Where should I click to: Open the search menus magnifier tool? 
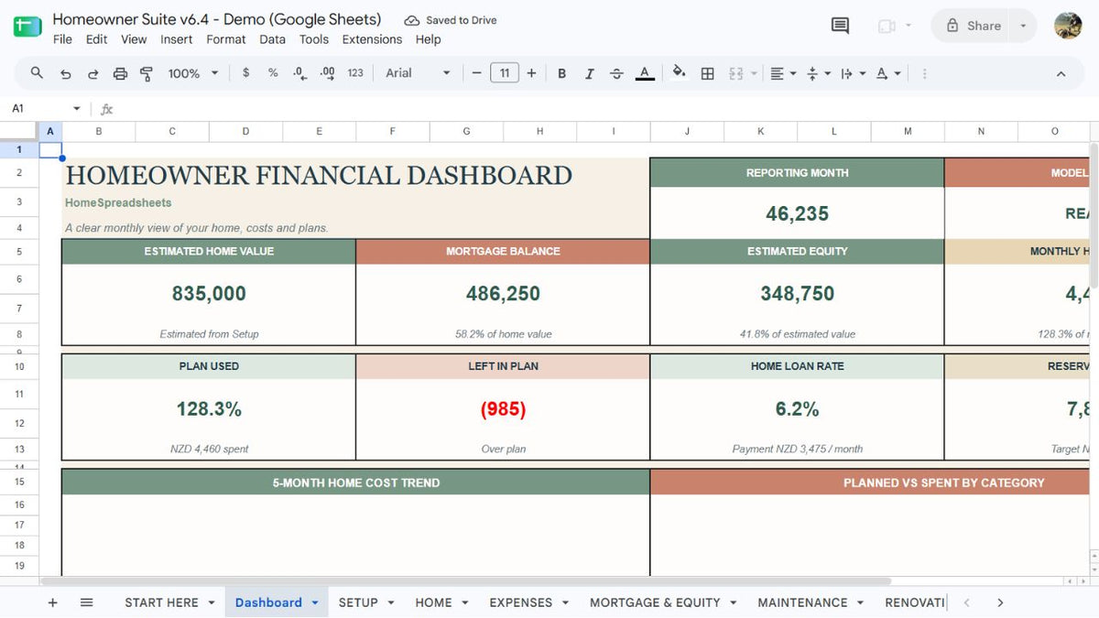[37, 73]
